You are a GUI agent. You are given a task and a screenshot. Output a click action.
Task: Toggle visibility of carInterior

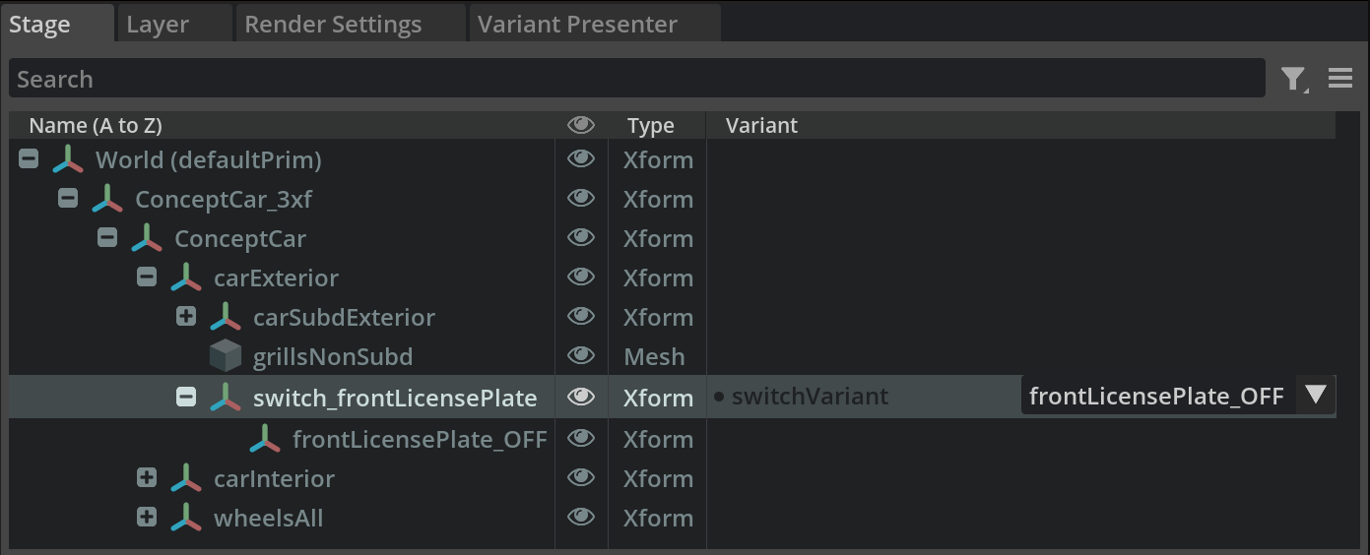point(581,477)
